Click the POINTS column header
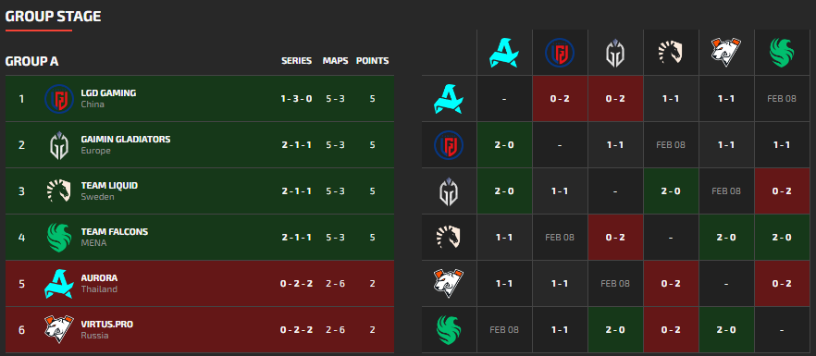This screenshot has height=356, width=816. pos(372,61)
